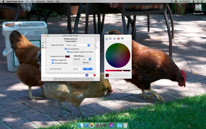Confirm preferences with the OK button
206x129 pixels.
click(88, 69)
